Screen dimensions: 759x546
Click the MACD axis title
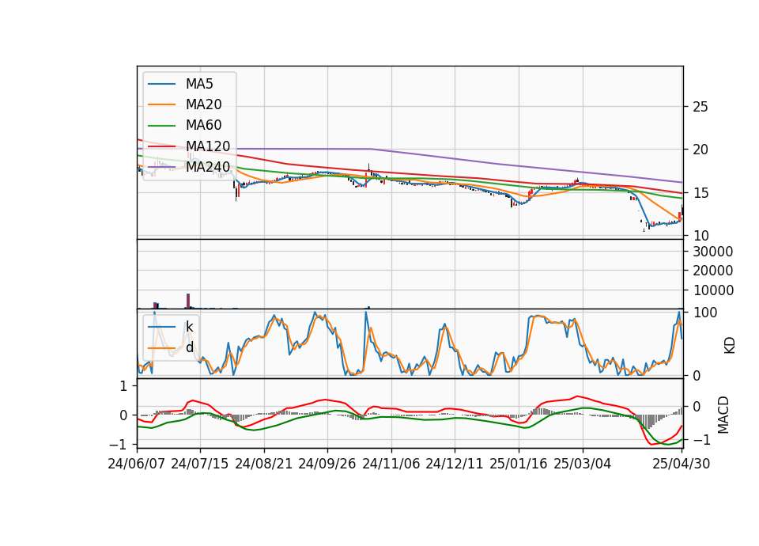coord(723,415)
